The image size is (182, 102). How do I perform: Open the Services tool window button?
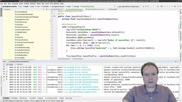[23, 98]
